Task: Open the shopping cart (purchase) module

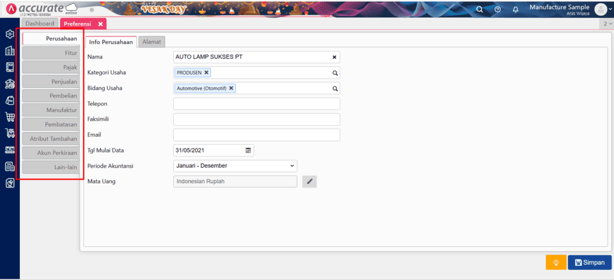Action: coord(10,116)
